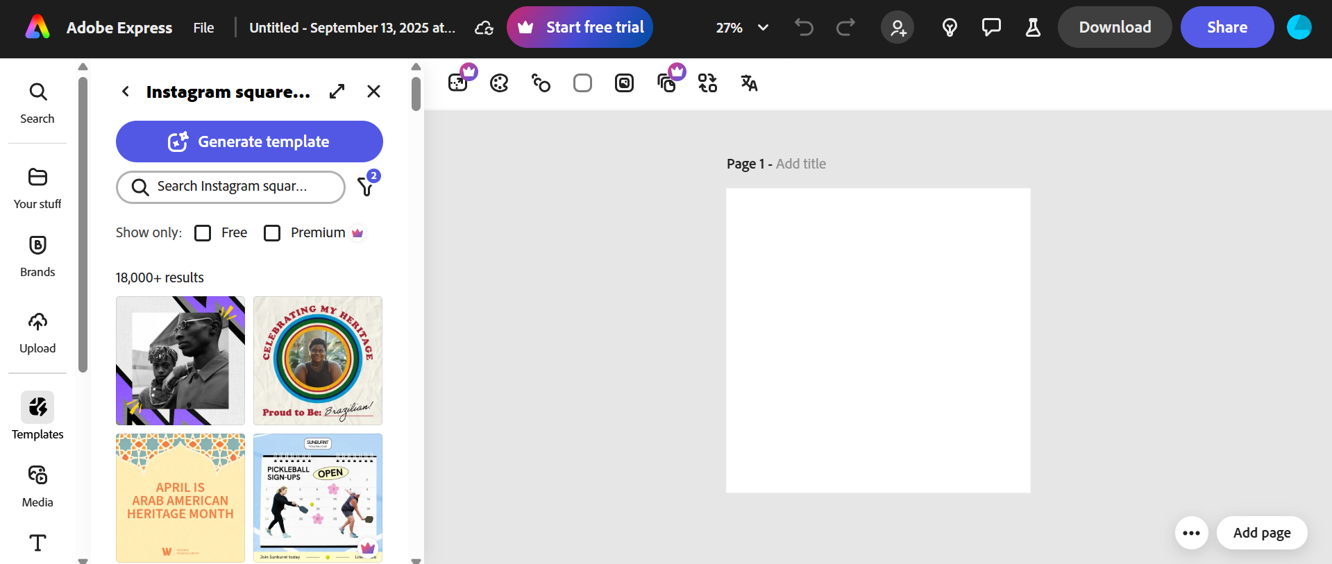Image resolution: width=1332 pixels, height=564 pixels.
Task: Open the lightbulb tips icon
Action: [x=950, y=27]
